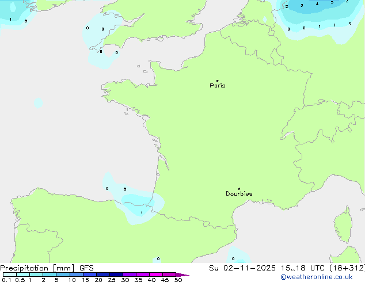This screenshot has width=365, height=282.
Task: Click the 10 legend scale label
Action: (72, 280)
